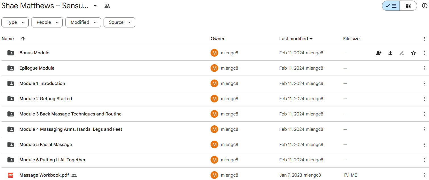Viewport: 429px width, 180px height.
Task: Click the rename pencil icon on Bonus Module
Action: point(402,53)
